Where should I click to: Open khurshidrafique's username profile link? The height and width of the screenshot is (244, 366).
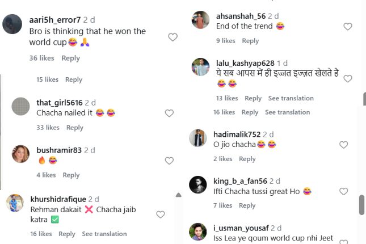point(57,199)
